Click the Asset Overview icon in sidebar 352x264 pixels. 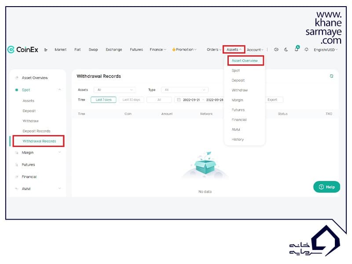pos(17,78)
